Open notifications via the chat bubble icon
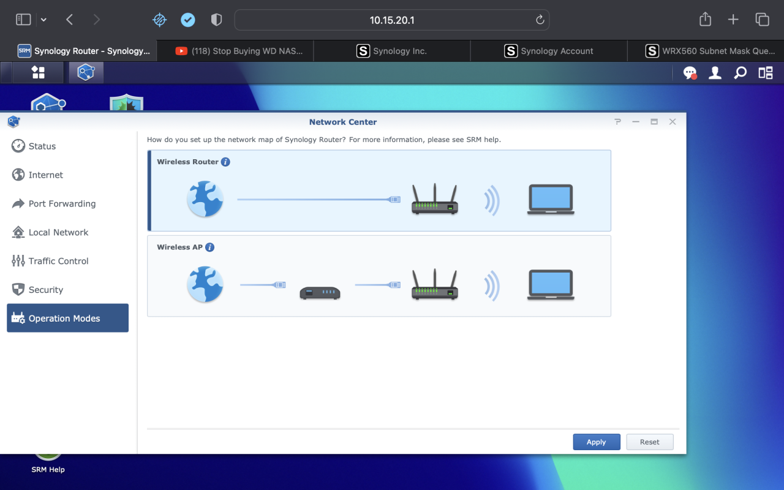784x490 pixels. click(690, 72)
